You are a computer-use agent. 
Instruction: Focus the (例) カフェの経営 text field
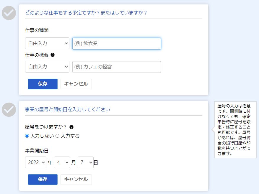coord(117,67)
